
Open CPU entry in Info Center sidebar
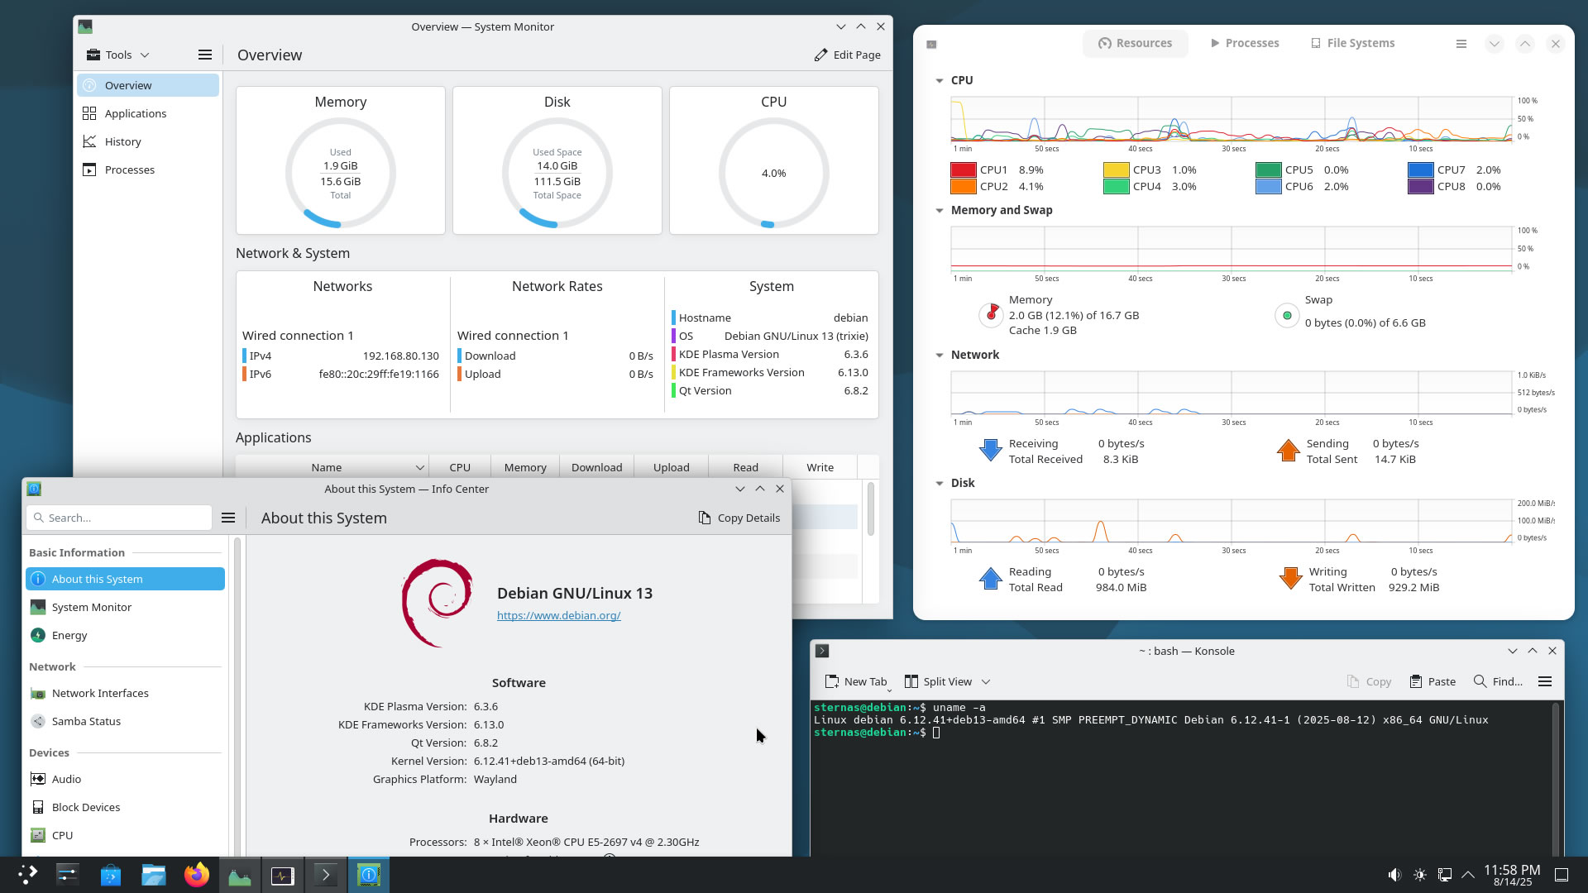pos(125,835)
